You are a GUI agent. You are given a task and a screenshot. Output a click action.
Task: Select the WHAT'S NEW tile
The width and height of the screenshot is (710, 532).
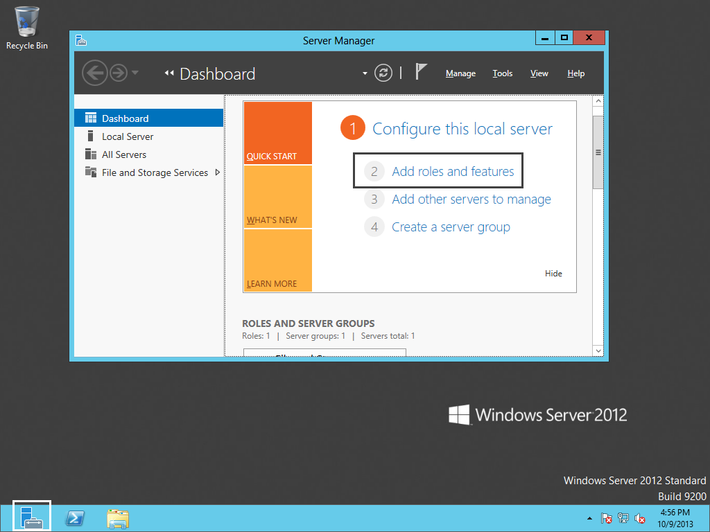pyautogui.click(x=277, y=197)
